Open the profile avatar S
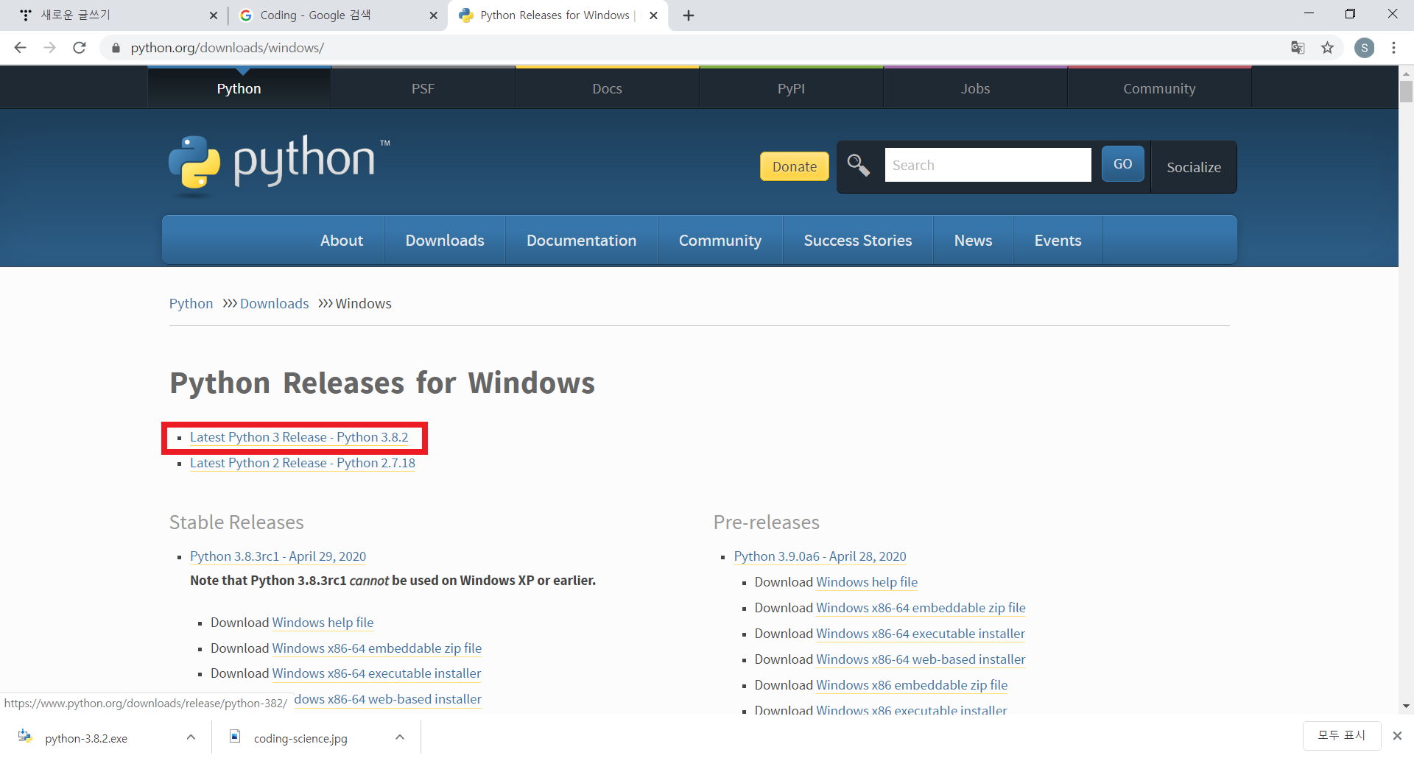 (1364, 48)
